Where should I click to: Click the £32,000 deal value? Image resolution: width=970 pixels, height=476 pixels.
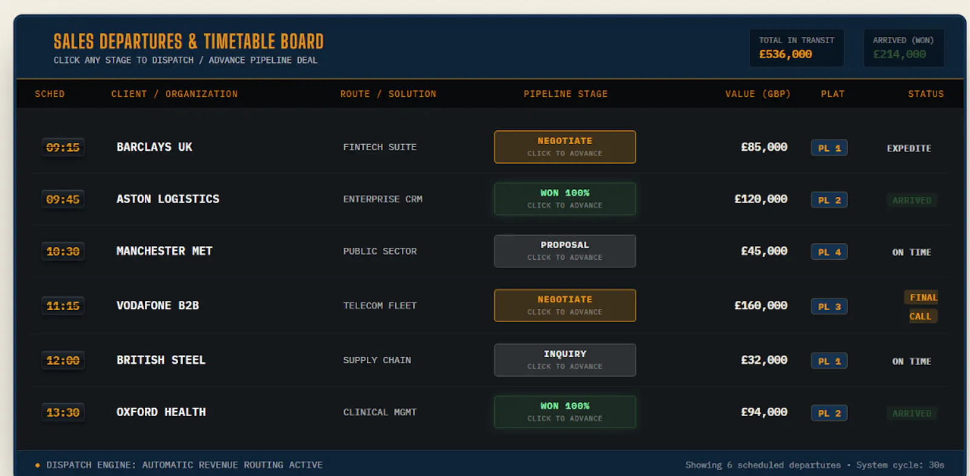pyautogui.click(x=764, y=360)
